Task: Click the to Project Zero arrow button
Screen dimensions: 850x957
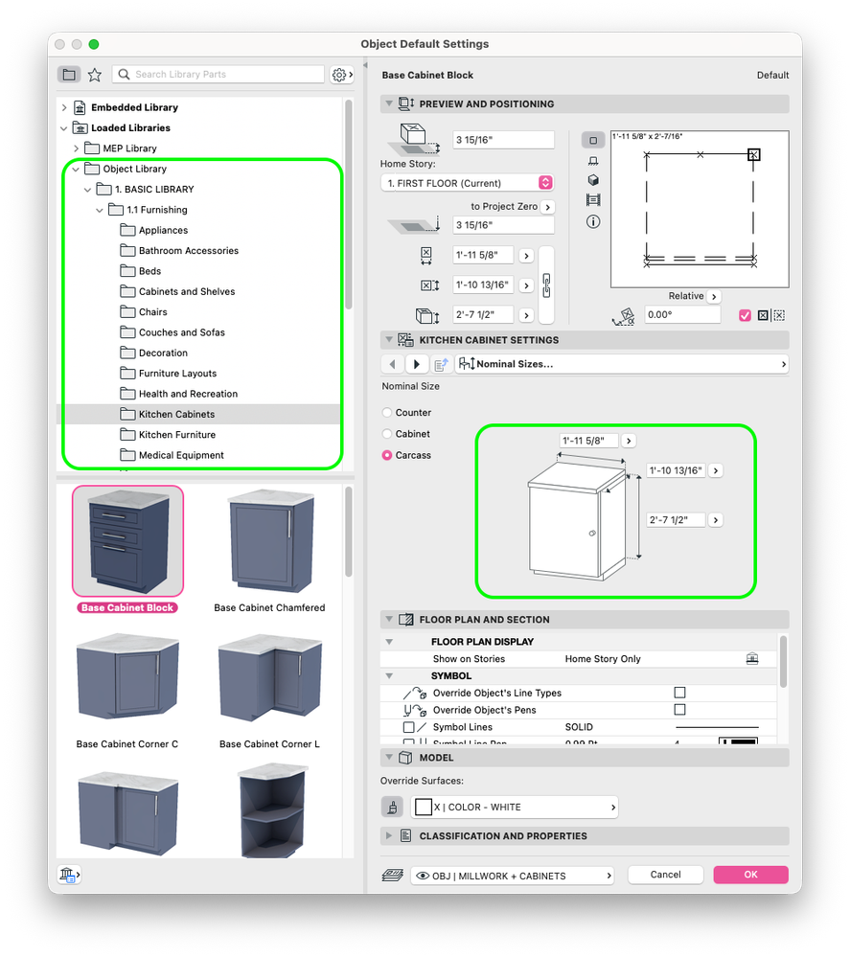Action: tap(548, 207)
